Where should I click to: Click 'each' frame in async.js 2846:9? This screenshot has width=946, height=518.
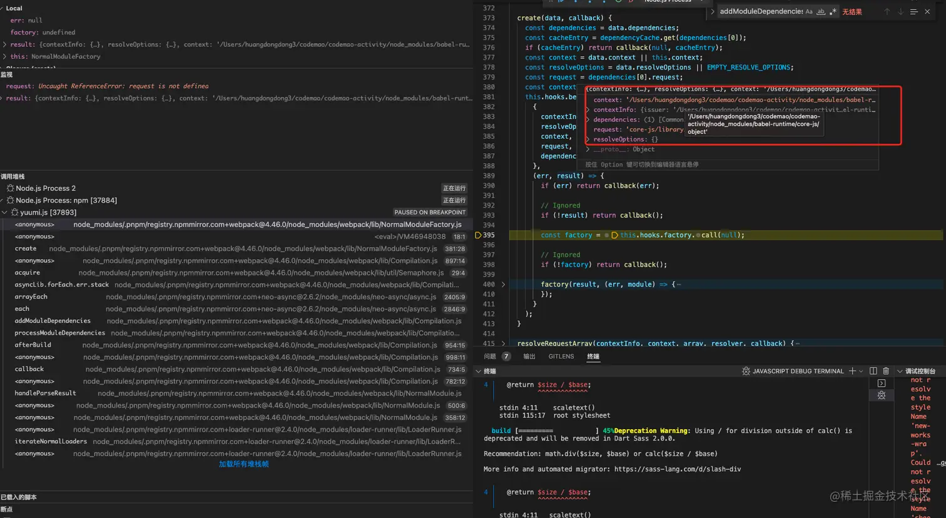236,309
